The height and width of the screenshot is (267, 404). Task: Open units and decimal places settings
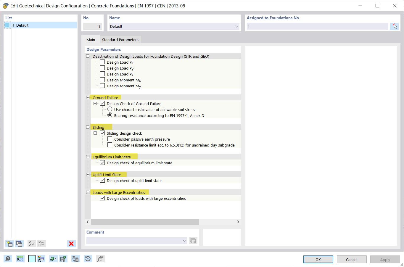20,259
